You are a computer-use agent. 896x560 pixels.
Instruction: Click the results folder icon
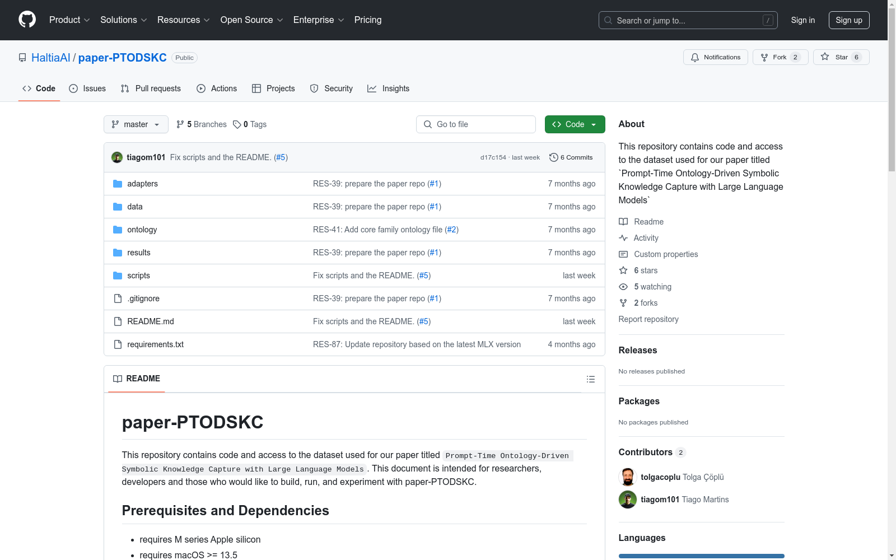coord(118,253)
